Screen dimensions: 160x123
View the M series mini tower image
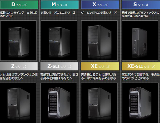pos(59,40)
